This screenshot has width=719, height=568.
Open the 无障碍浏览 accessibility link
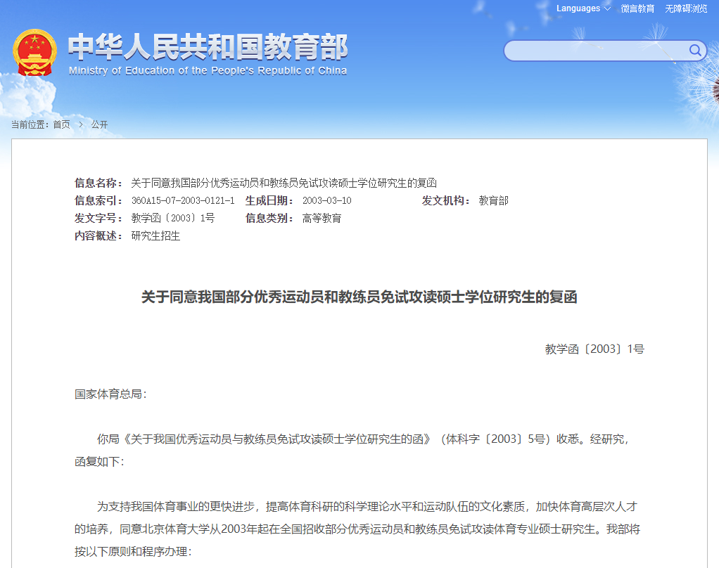686,8
